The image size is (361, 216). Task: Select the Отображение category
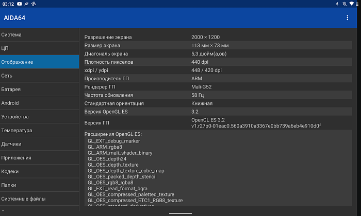[39, 62]
